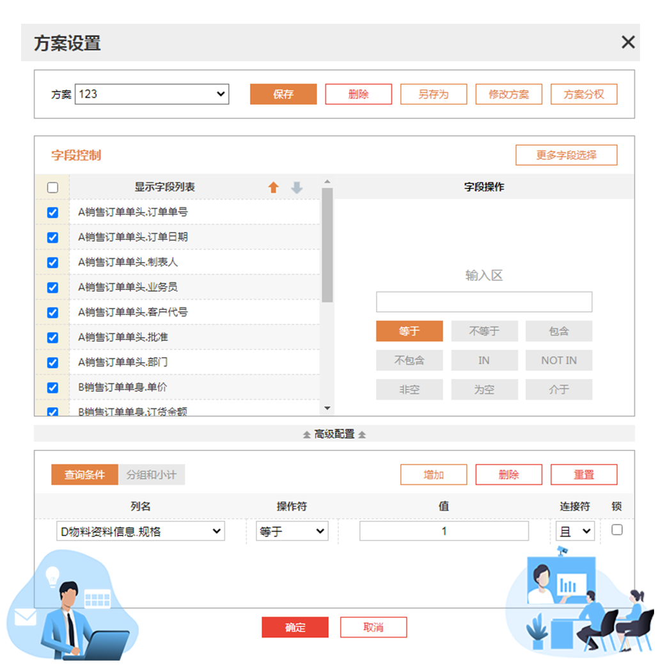Image resolution: width=665 pixels, height=667 pixels.
Task: Switch to the 查询条件 tab
Action: point(84,474)
